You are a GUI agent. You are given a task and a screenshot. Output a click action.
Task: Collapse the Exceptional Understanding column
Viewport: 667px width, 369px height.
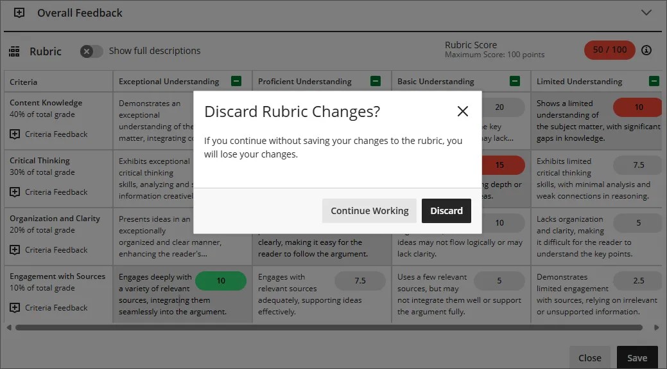click(236, 81)
